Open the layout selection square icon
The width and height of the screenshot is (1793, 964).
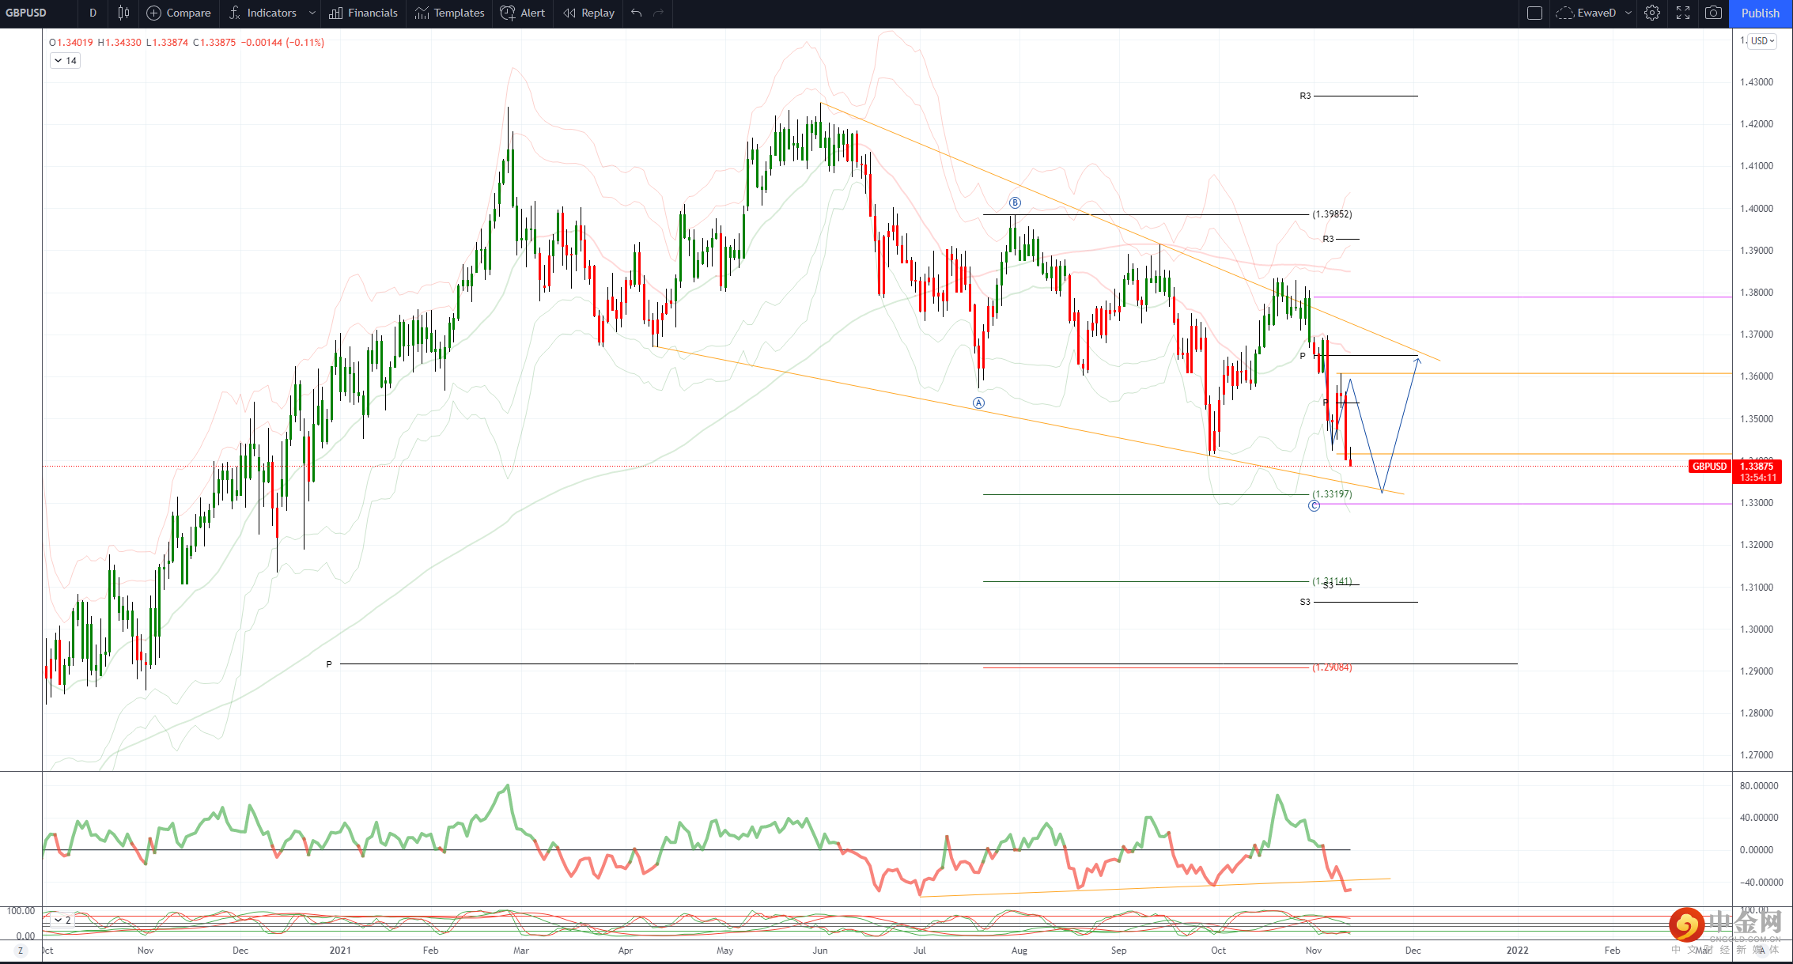point(1534,13)
